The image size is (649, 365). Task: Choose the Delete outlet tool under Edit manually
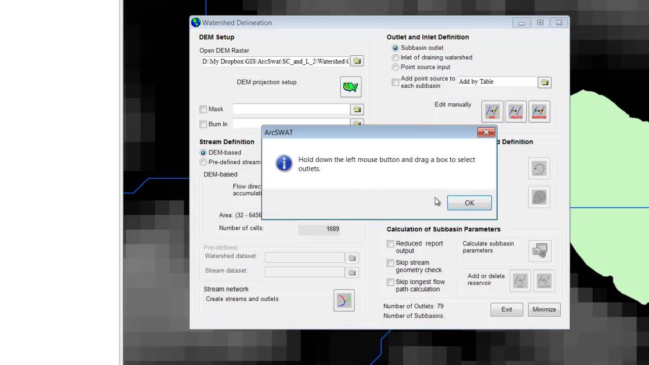pos(516,112)
